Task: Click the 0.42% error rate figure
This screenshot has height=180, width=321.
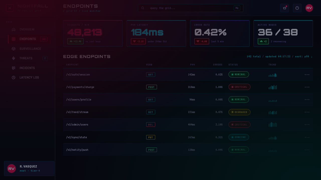Action: coord(210,32)
